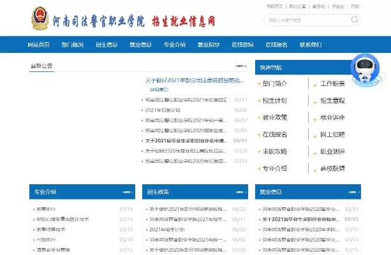The image size is (391, 255).
Task: Click the 院办公室 top link
Action: pyautogui.click(x=297, y=6)
